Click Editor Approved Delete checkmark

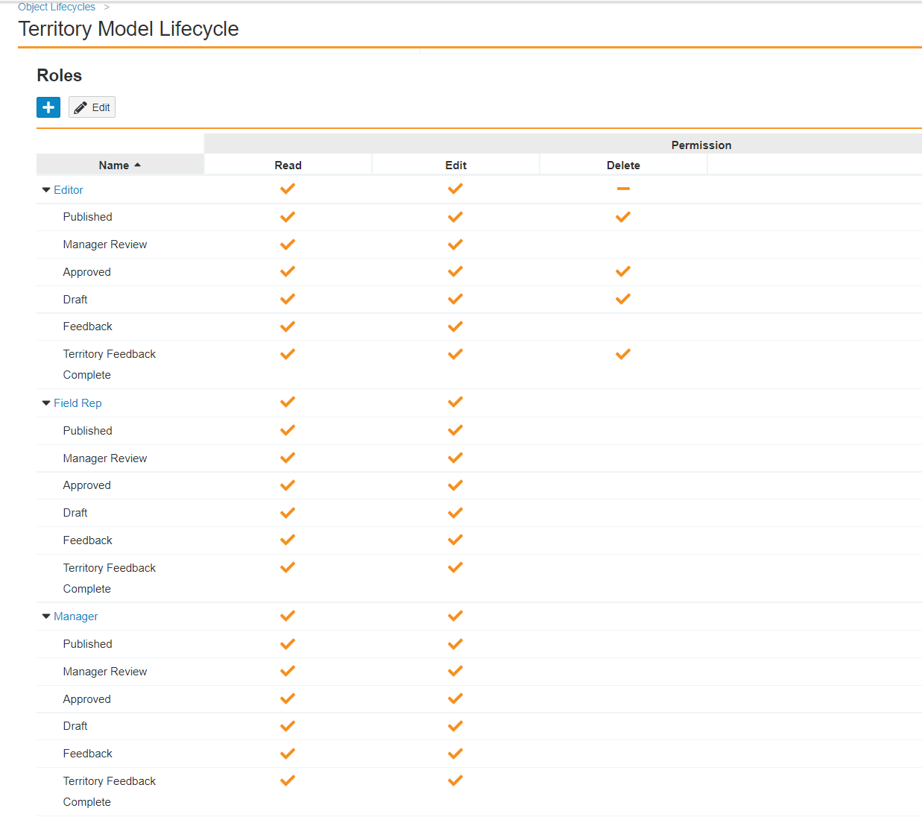pos(623,271)
